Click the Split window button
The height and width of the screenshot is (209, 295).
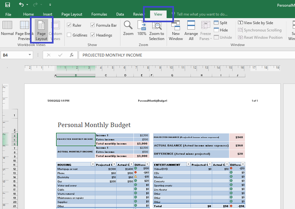pyautogui.click(x=220, y=23)
